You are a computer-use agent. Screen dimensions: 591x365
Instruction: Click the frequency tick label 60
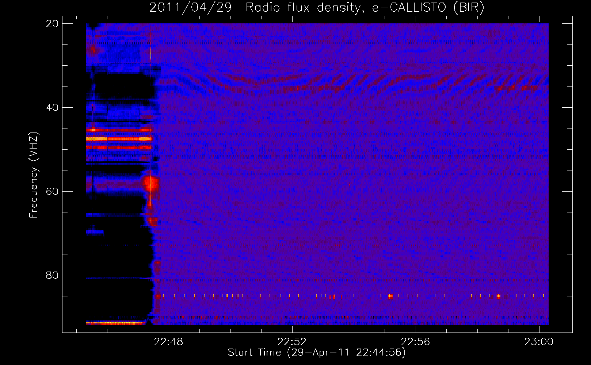click(52, 192)
